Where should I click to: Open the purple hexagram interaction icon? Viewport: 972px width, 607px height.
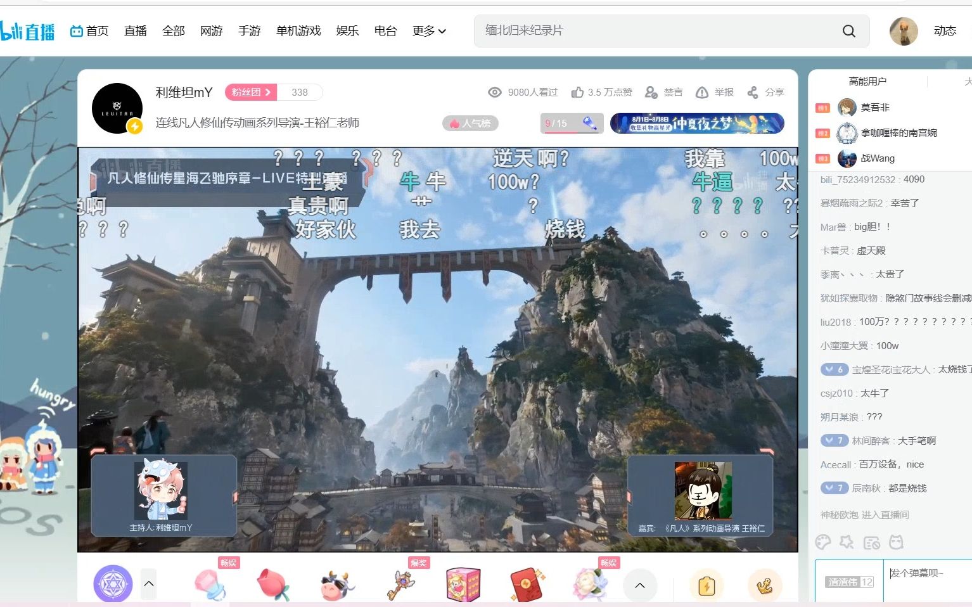tap(113, 584)
